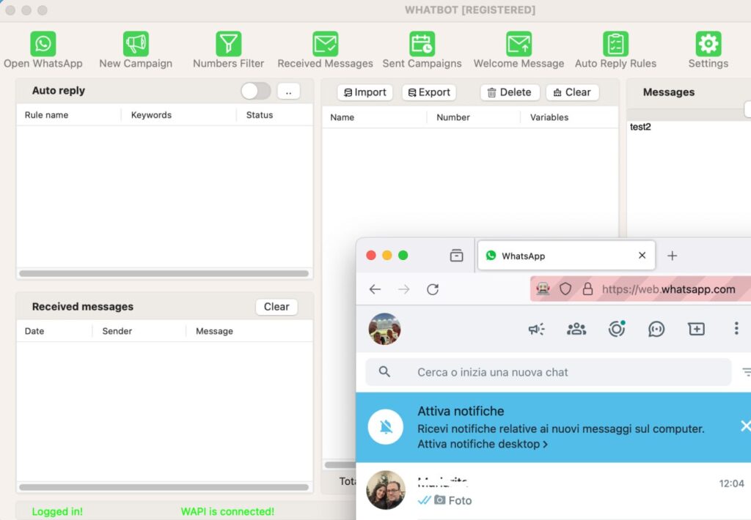Open the Settings gear icon
Viewport: 751px width, 520px height.
(x=708, y=44)
